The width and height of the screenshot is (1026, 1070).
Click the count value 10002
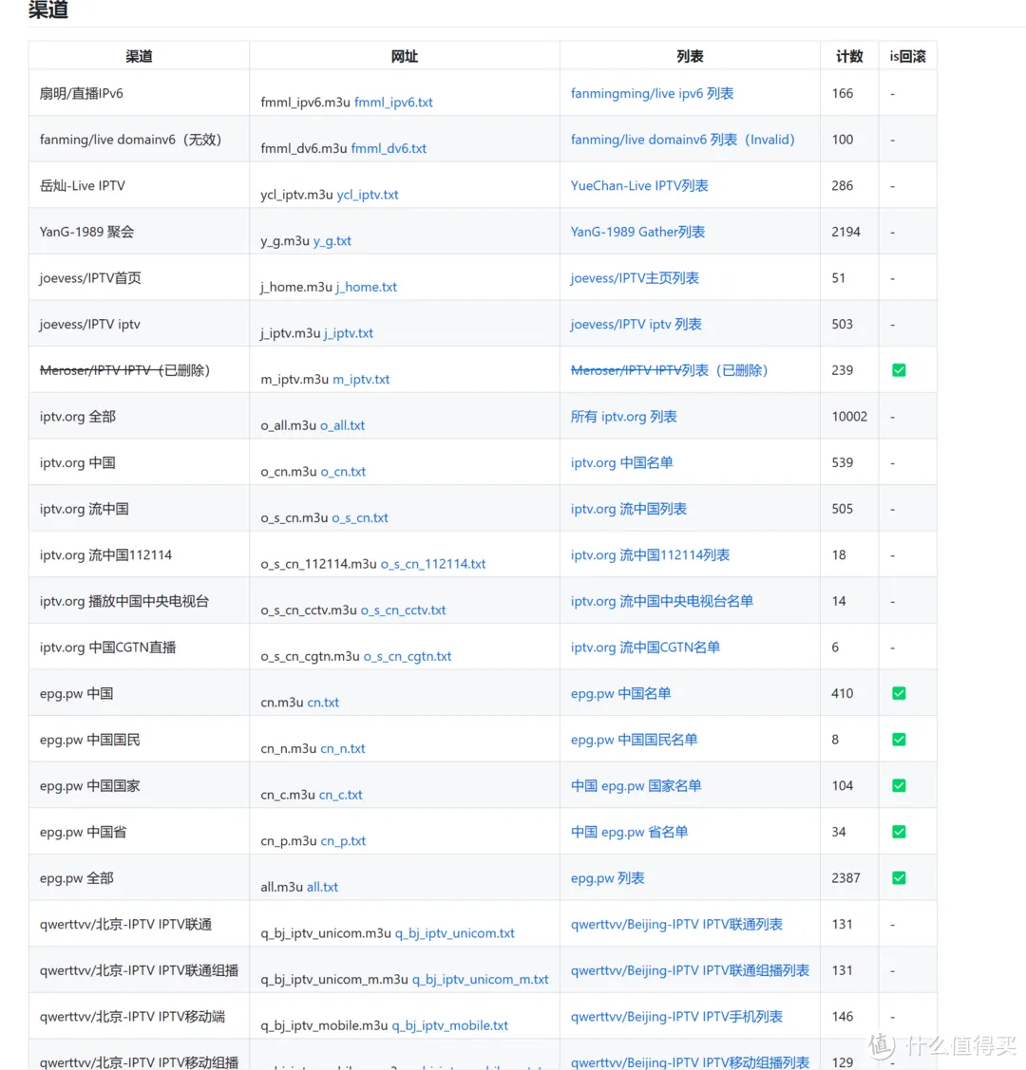point(849,417)
